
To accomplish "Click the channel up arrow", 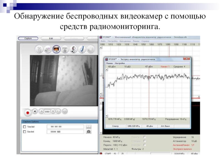I will [x=42, y=112].
